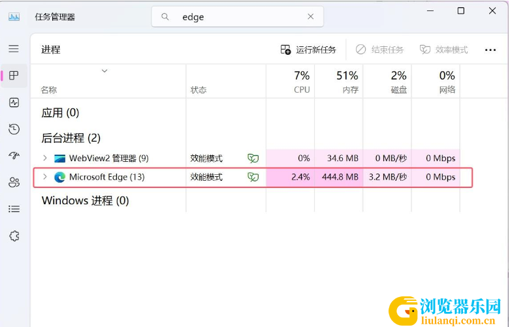This screenshot has width=510, height=327.
Task: Maximize the Task Manager window
Action: click(461, 10)
